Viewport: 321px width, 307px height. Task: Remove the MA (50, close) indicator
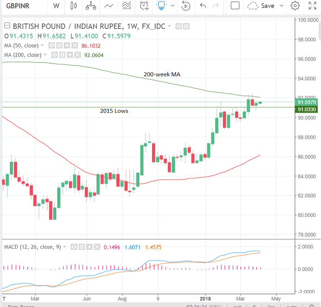pos(75,45)
